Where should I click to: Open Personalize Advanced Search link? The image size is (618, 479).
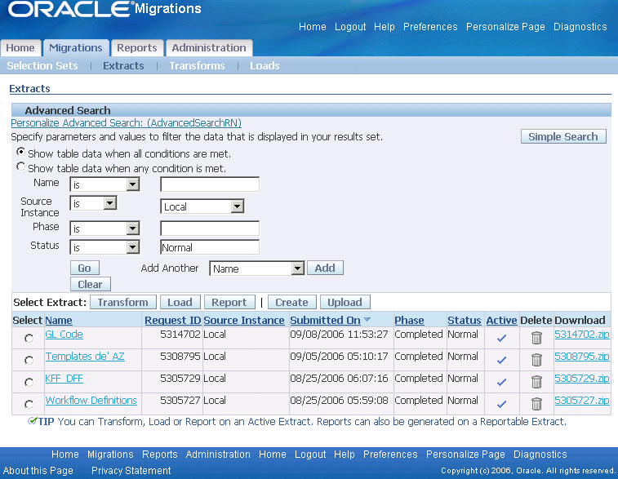point(126,123)
